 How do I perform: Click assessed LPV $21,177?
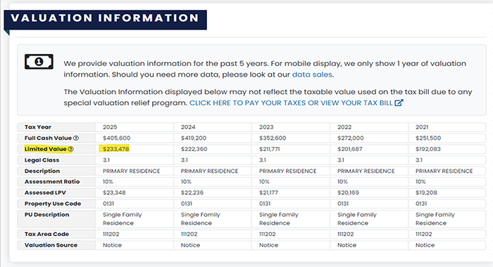pyautogui.click(x=268, y=193)
